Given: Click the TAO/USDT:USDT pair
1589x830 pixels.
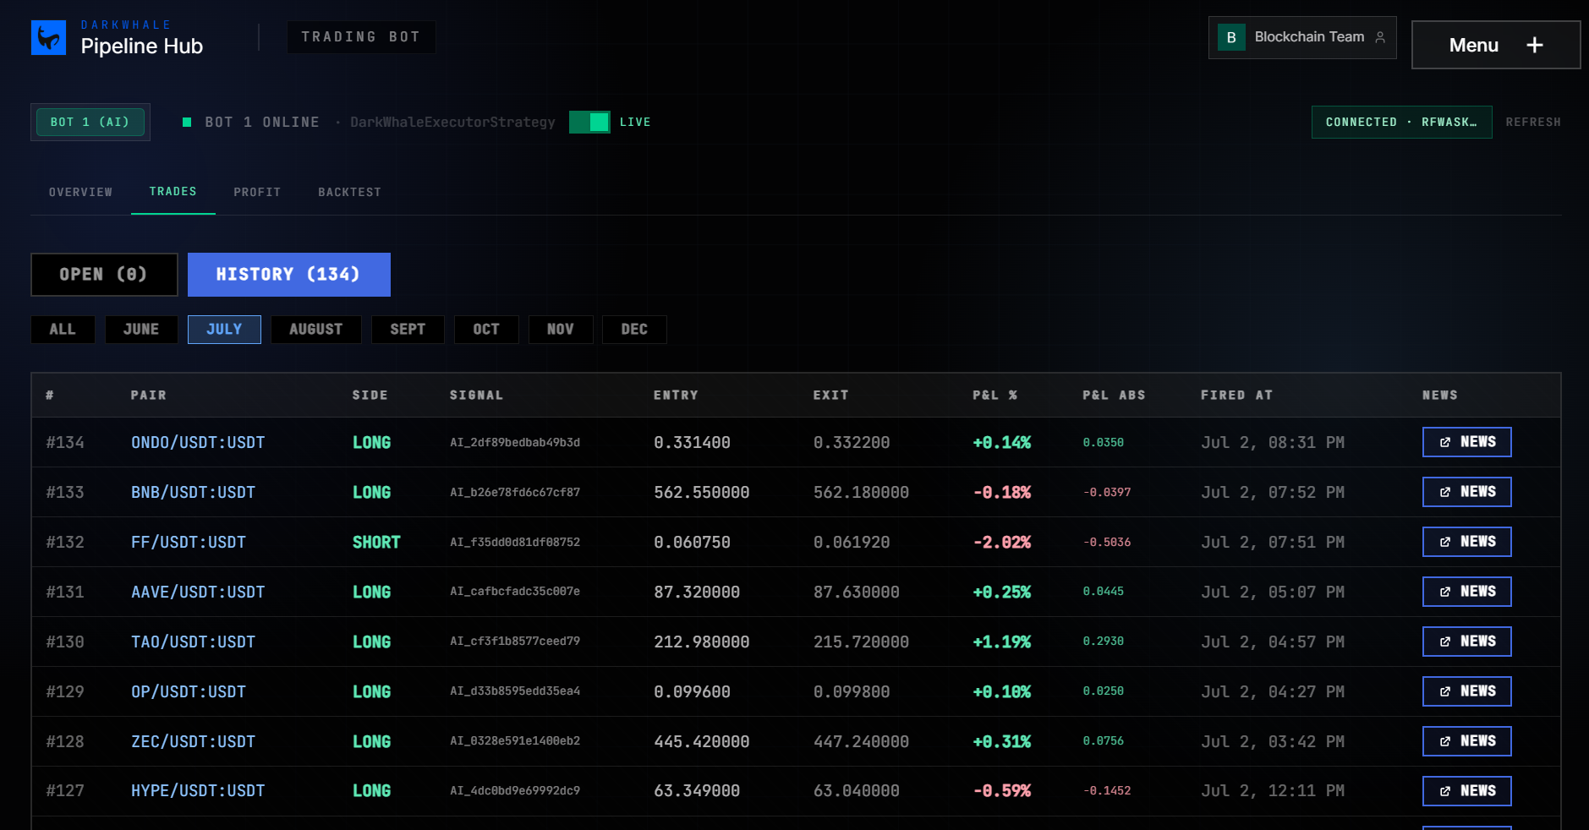Looking at the screenshot, I should [x=193, y=642].
